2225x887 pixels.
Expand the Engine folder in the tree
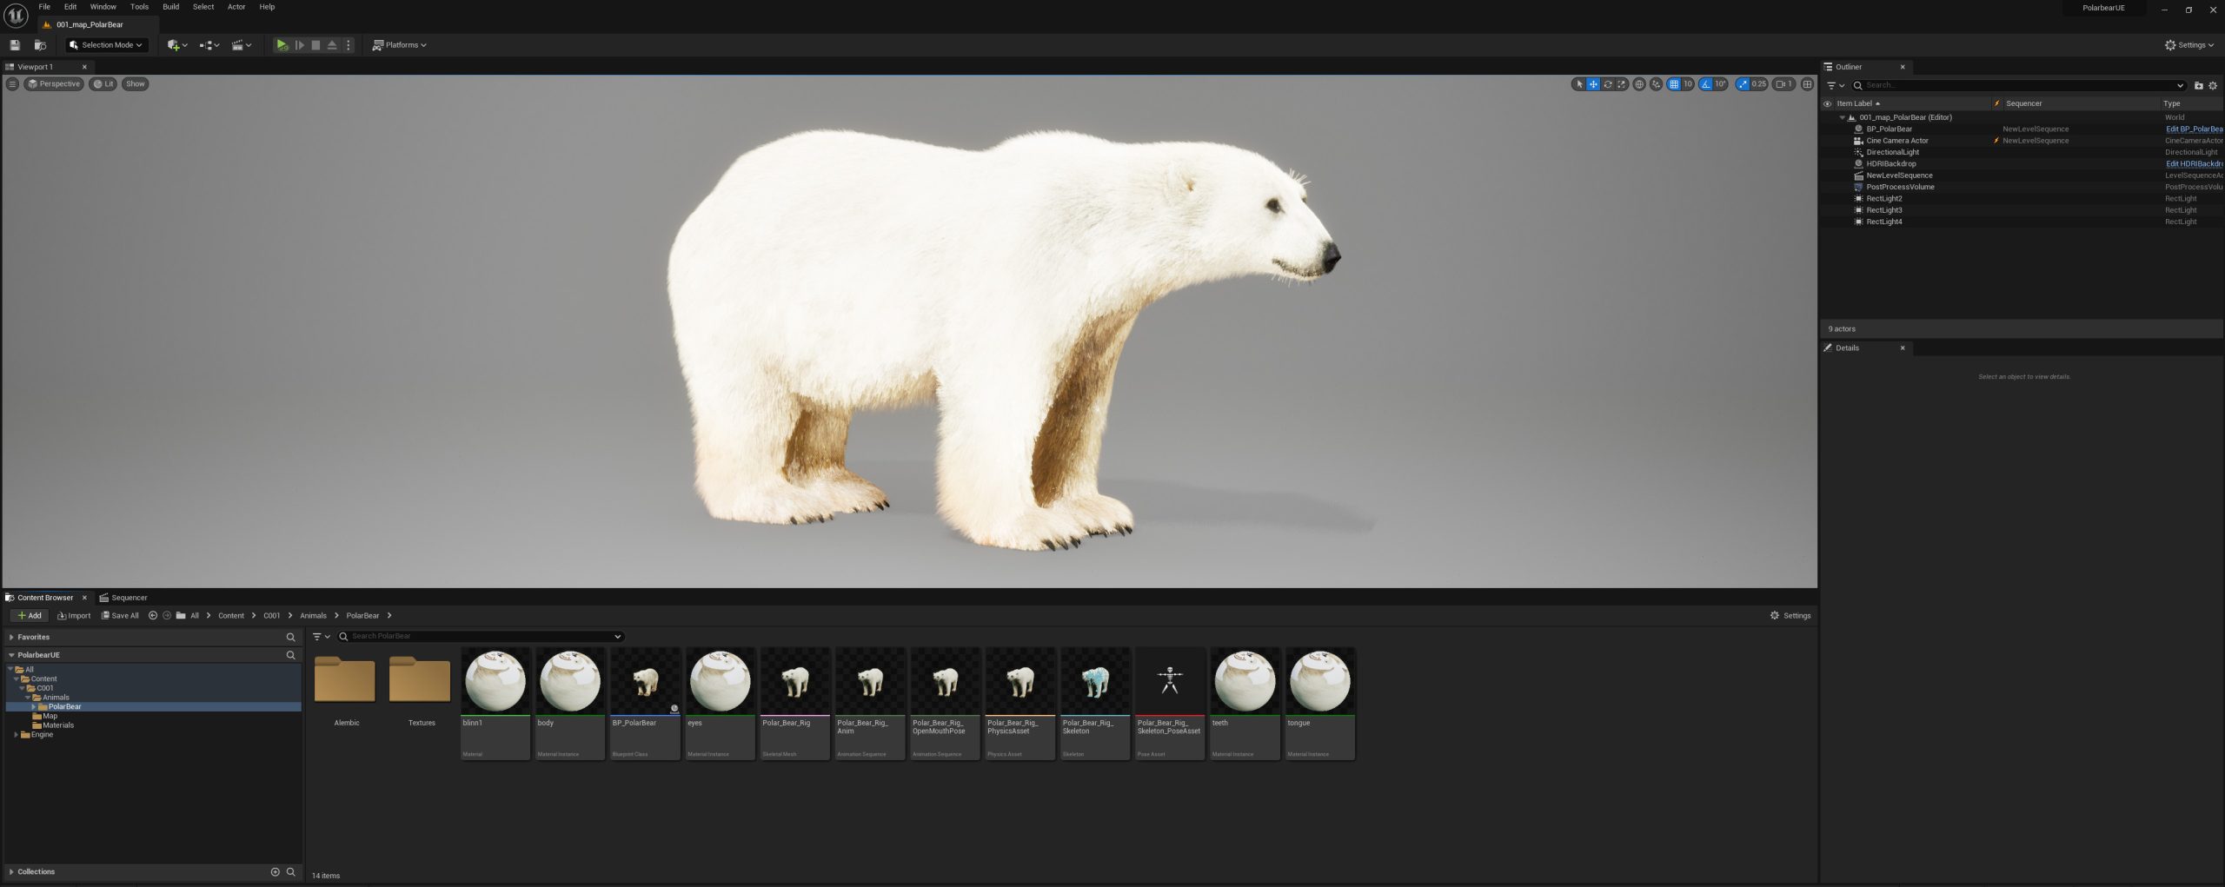click(17, 735)
